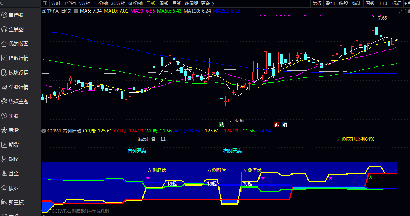The height and width of the screenshot is (216, 410).
Task: Open the 更多 periods dropdown
Action: (207, 3)
